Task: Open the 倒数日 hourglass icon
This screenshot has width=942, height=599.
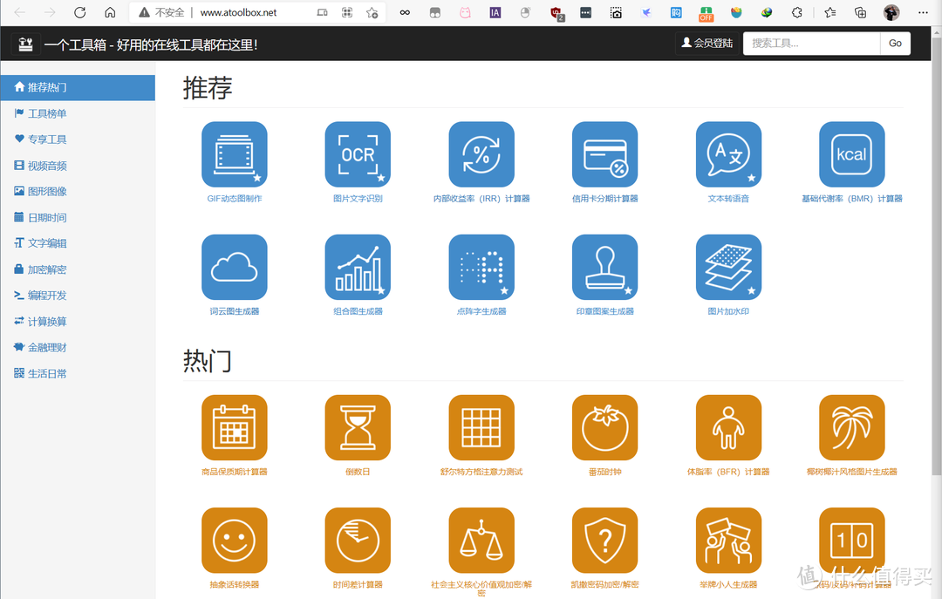Action: (x=358, y=427)
